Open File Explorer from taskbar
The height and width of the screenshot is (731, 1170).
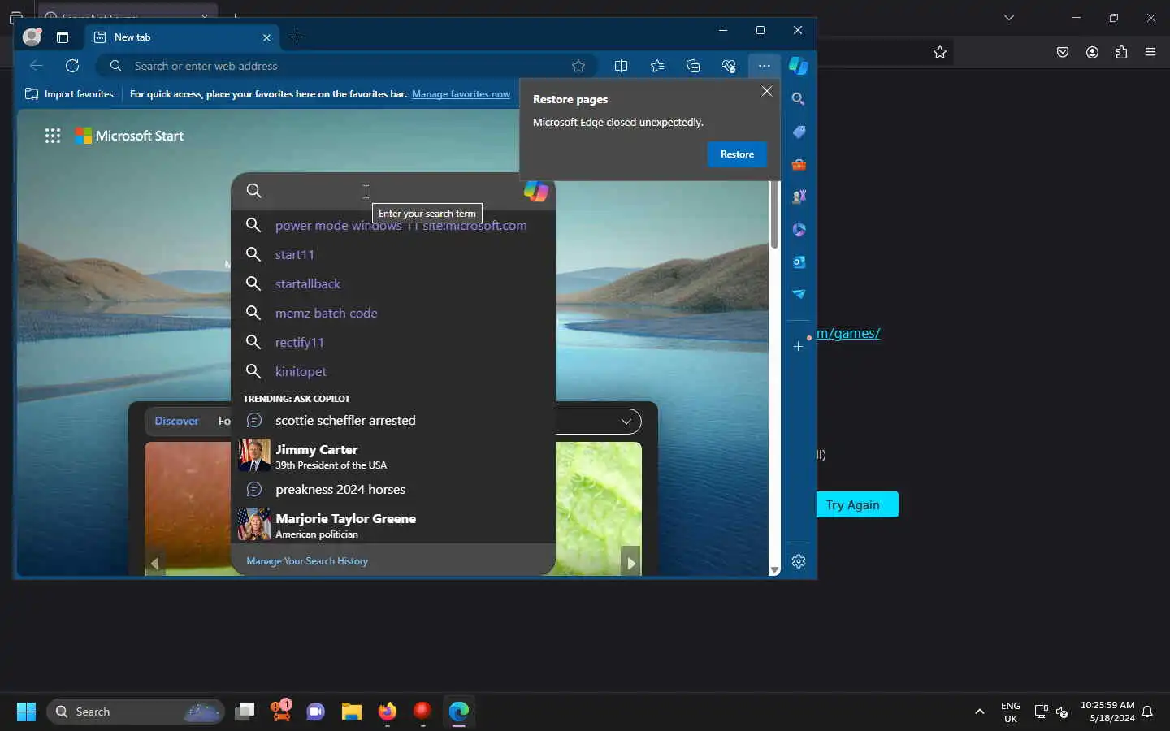(352, 712)
